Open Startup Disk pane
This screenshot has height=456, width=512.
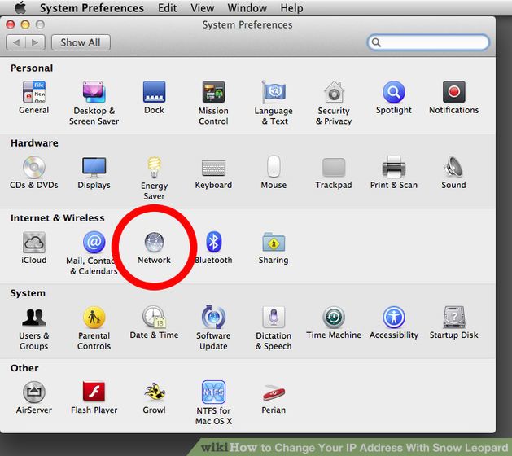(x=454, y=322)
